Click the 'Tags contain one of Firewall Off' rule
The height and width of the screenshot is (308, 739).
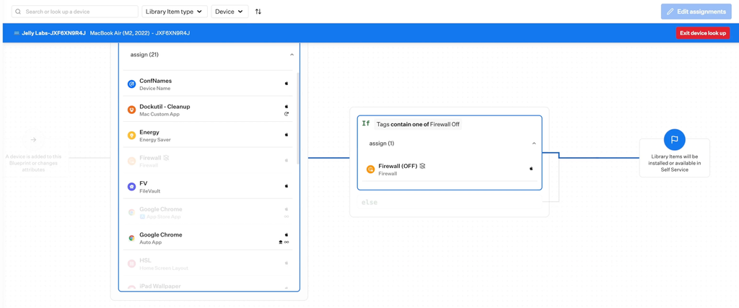418,125
